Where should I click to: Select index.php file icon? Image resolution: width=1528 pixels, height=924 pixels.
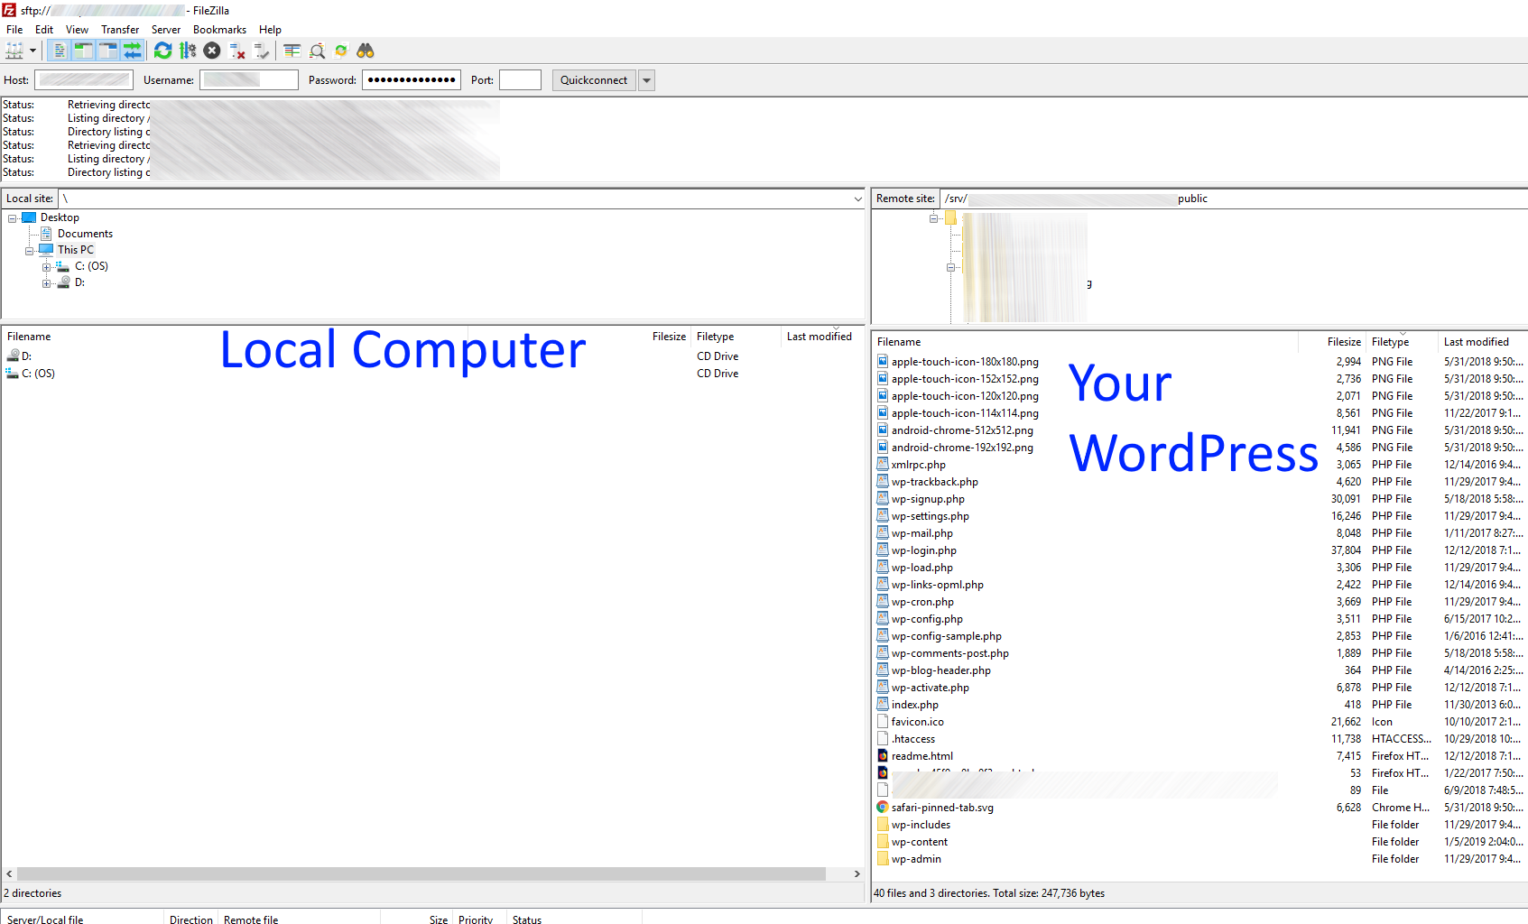click(x=883, y=705)
